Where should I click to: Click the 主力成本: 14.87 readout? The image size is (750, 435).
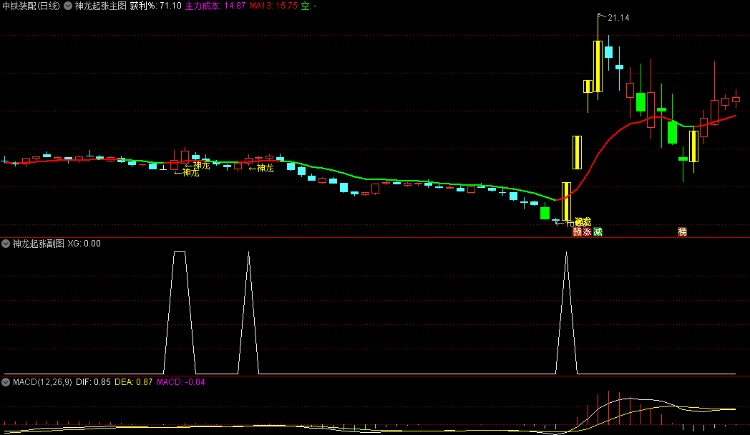pyautogui.click(x=215, y=6)
